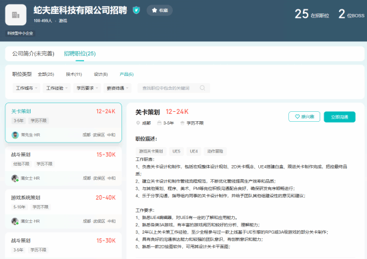Click the UE5 skill tag
Image resolution: width=367 pixels, height=259 pixels.
coord(176,151)
